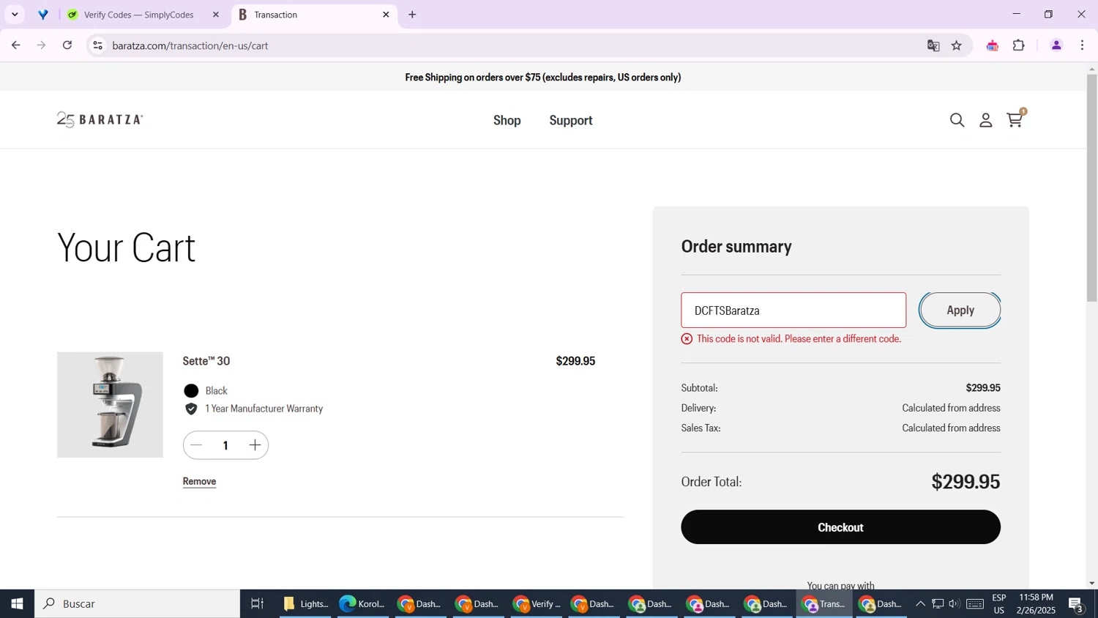
Task: Open a new browser tab
Action: click(x=413, y=15)
